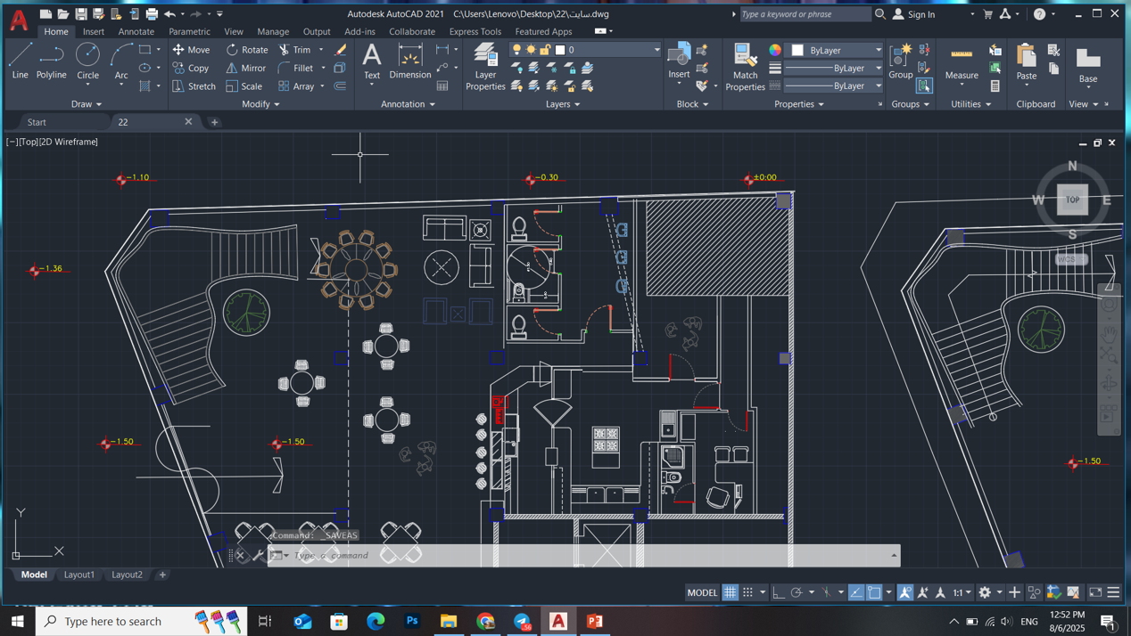Select the Line drawing tool

coord(20,61)
